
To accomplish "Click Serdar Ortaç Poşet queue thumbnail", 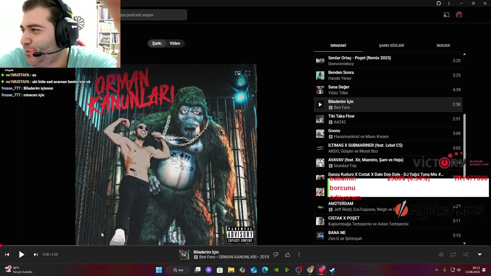I will coord(320,61).
